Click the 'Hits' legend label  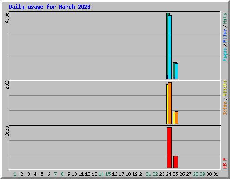tap(225, 18)
